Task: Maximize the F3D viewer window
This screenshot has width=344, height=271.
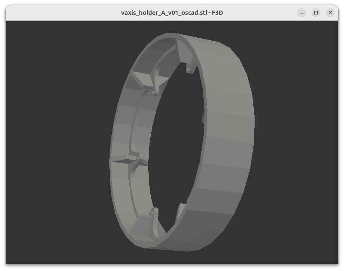Action: [316, 13]
